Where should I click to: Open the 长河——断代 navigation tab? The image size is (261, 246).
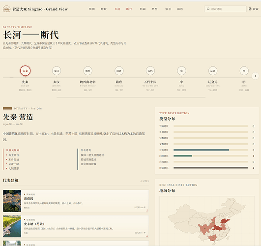point(123,9)
